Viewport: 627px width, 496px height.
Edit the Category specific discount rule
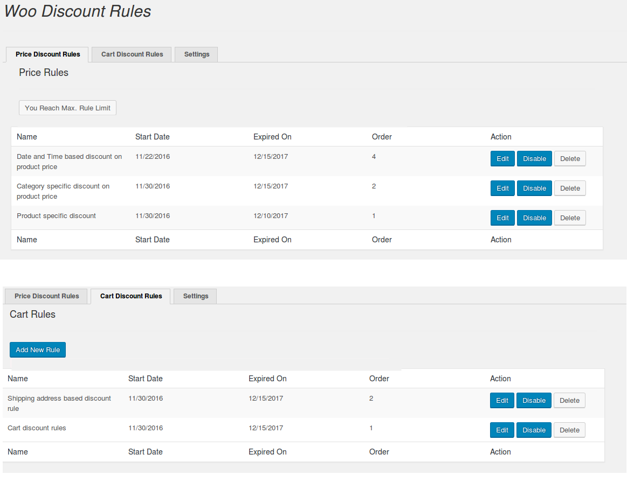502,188
